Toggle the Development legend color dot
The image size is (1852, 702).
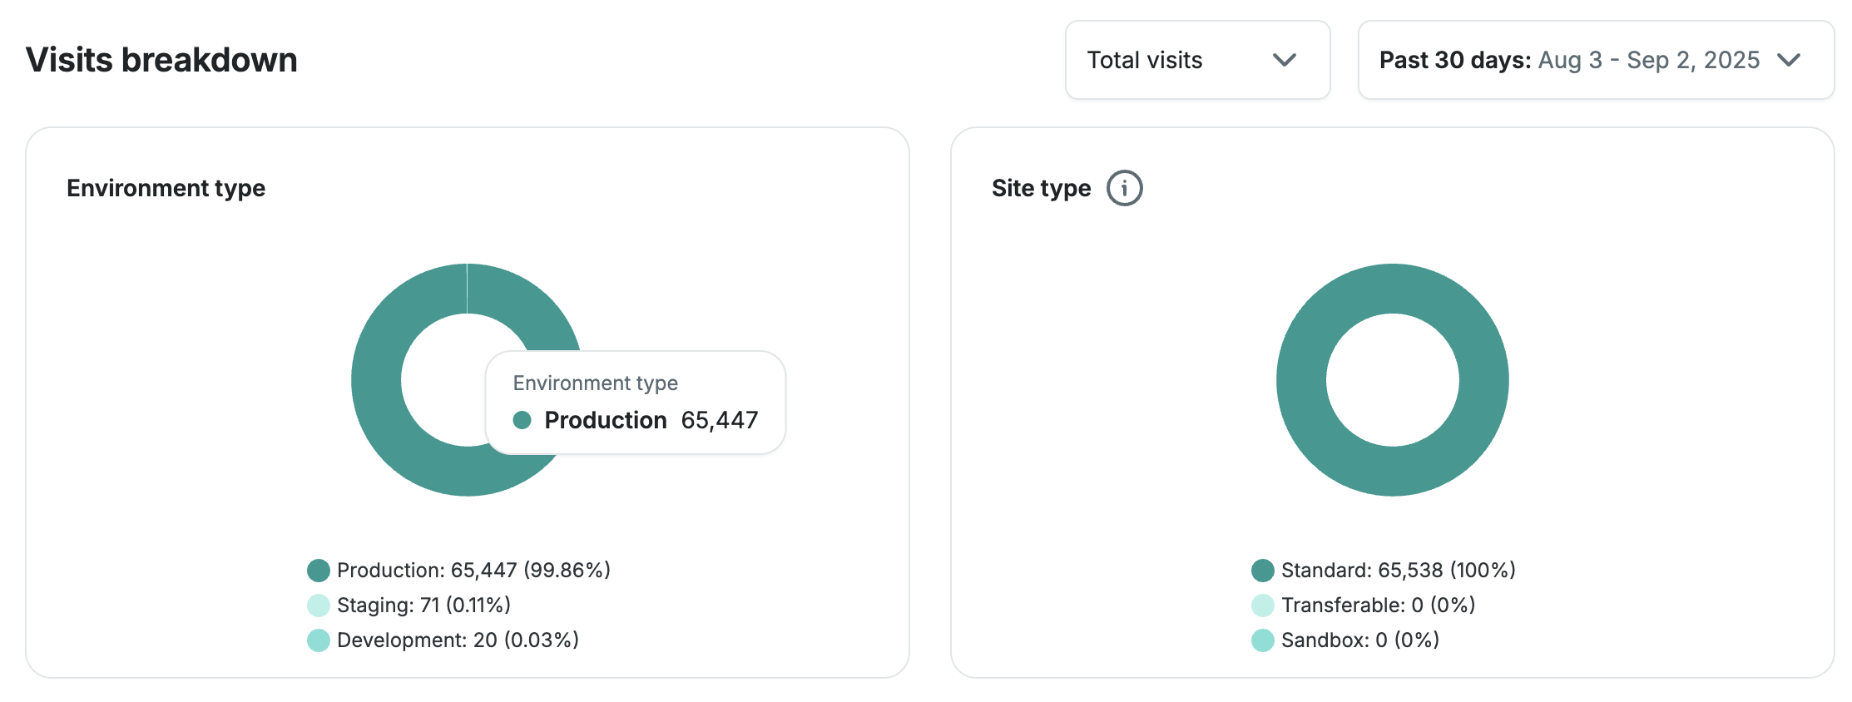(x=319, y=640)
